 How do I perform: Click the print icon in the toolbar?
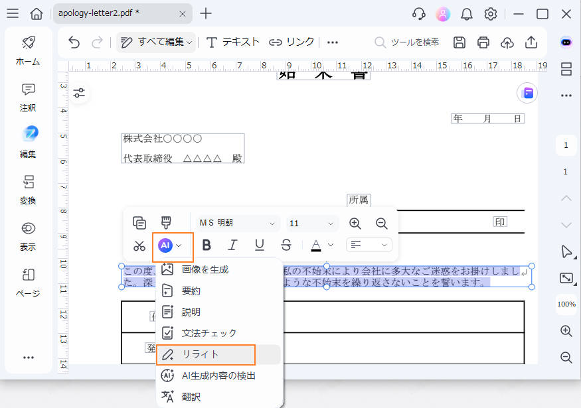click(x=483, y=42)
